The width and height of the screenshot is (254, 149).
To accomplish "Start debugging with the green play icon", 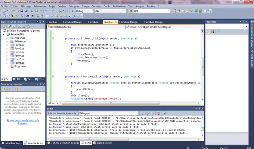I will [72, 11].
